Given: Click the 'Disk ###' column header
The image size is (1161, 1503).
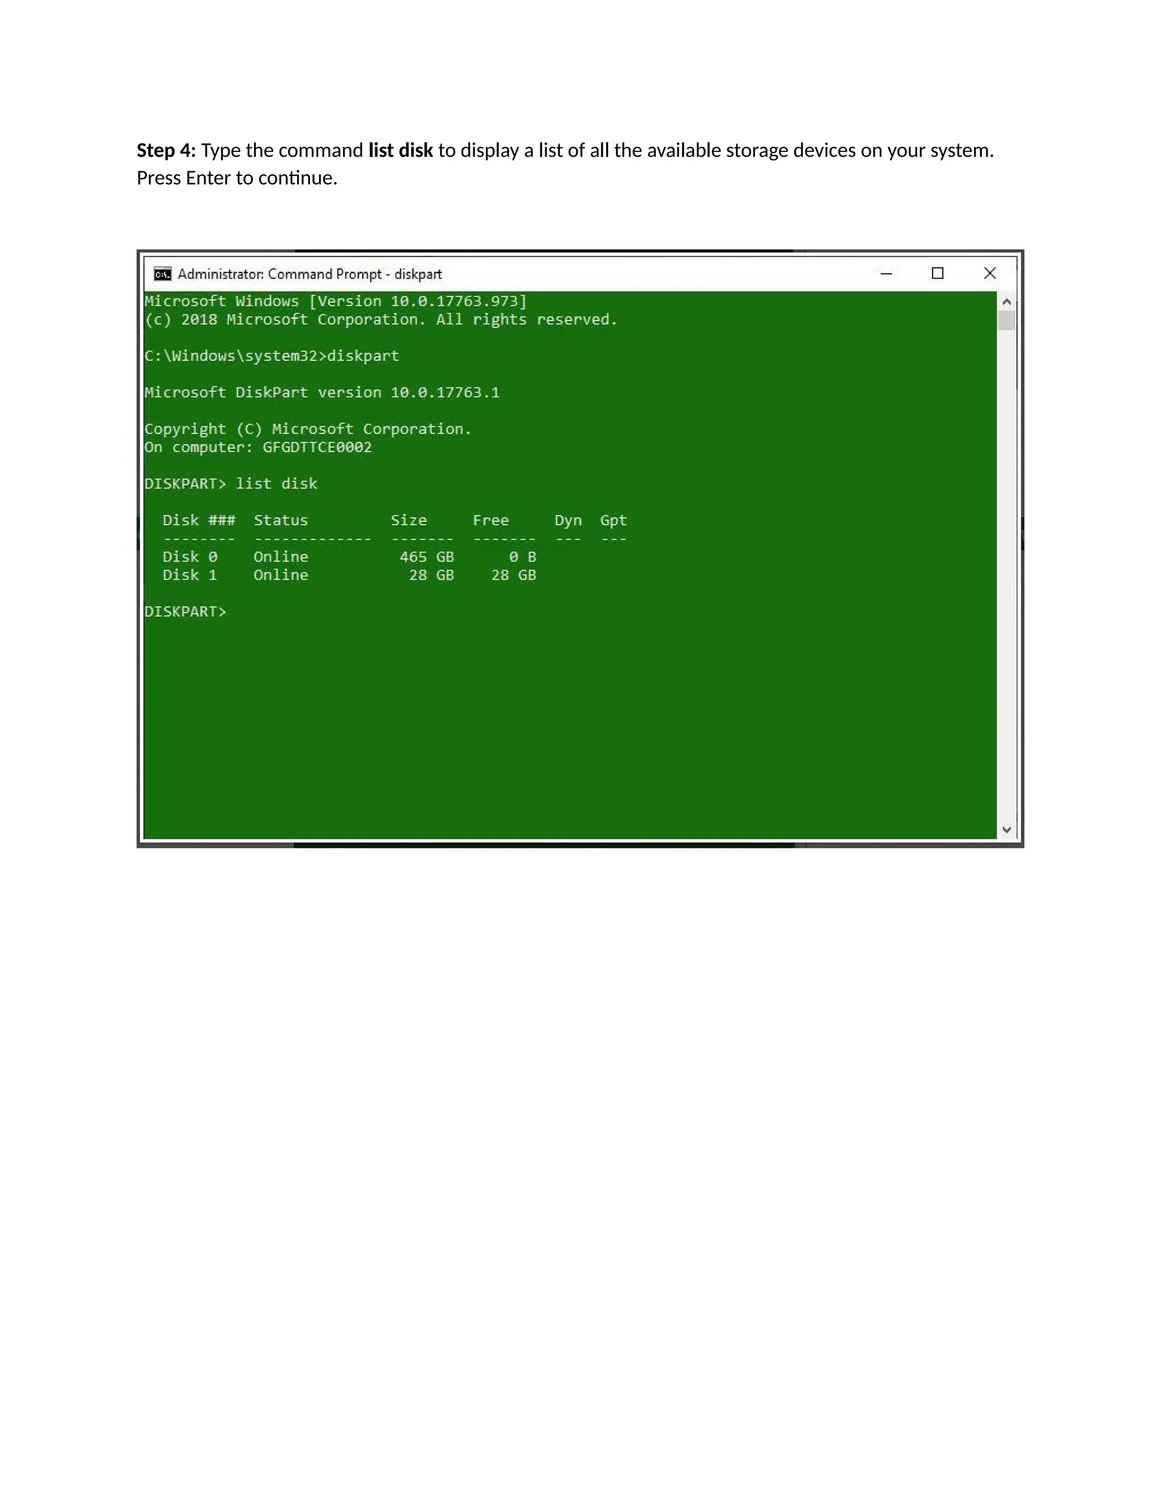Looking at the screenshot, I should [199, 520].
